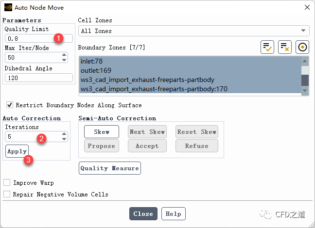The width and height of the screenshot is (315, 228).
Task: Enable the Improve Warp checkbox
Action: coord(7,183)
